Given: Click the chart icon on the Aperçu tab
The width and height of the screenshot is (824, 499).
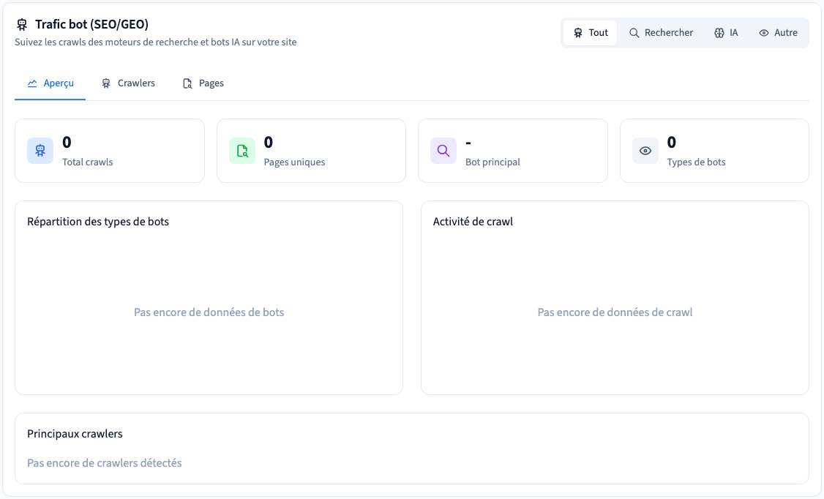Looking at the screenshot, I should (32, 83).
